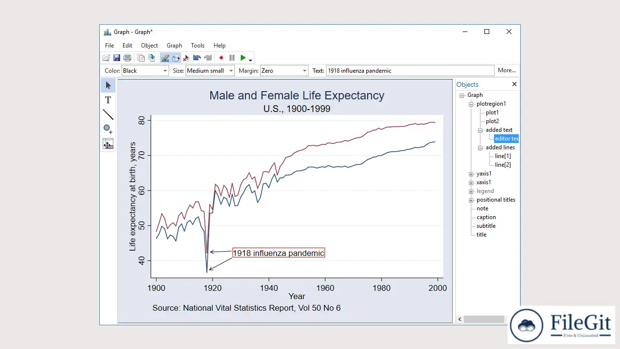Pause the recording with the pause icon
The height and width of the screenshot is (349, 620).
232,58
